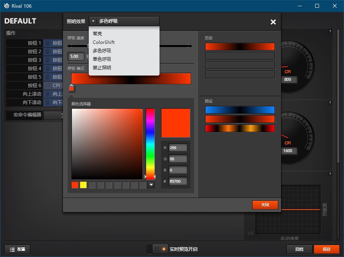This screenshot has height=257, width=344.
Task: Open the 配置 list button
Action: click(x=17, y=249)
